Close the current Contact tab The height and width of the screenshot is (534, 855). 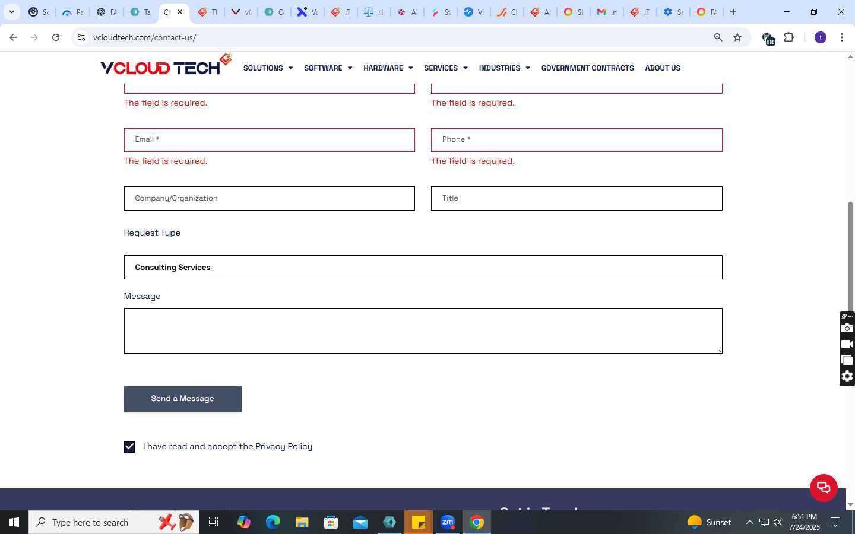pos(180,12)
